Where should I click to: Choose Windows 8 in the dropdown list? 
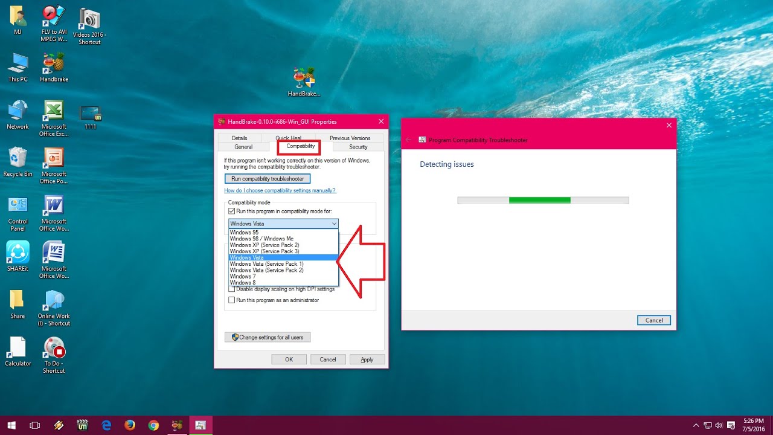(x=283, y=283)
